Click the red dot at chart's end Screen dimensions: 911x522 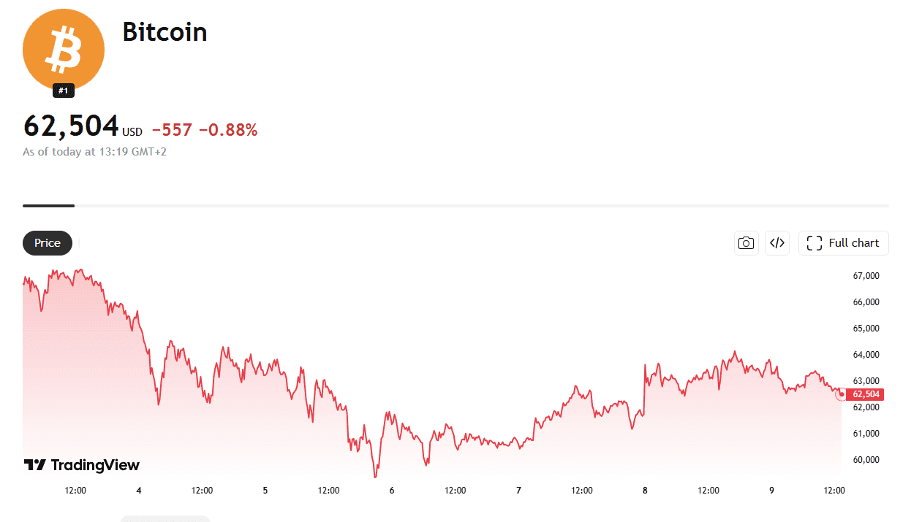(841, 394)
